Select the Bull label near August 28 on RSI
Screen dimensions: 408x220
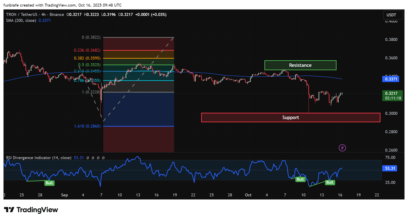(x=49, y=183)
